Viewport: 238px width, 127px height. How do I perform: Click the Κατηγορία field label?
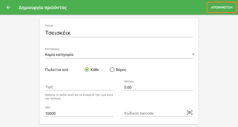[x=52, y=49]
